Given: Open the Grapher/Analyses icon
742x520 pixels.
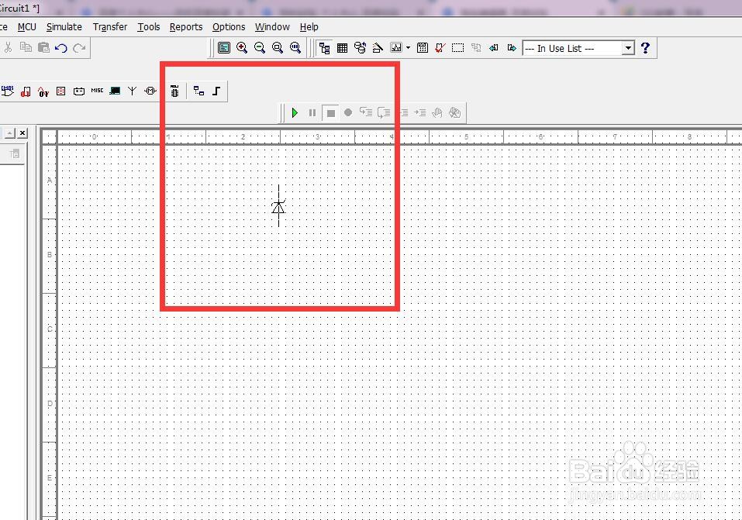Looking at the screenshot, I should pos(395,48).
